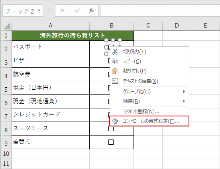
Task: Tick the checkbox in the スーツケース row
Action: (x=111, y=128)
